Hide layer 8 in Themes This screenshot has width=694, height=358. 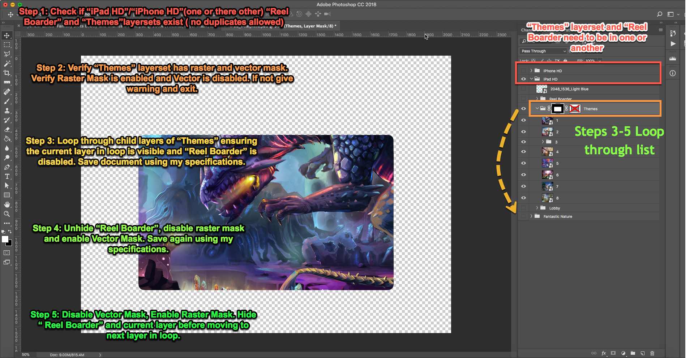click(523, 198)
